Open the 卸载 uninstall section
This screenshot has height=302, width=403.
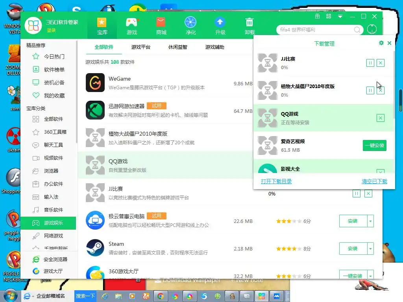point(249,26)
